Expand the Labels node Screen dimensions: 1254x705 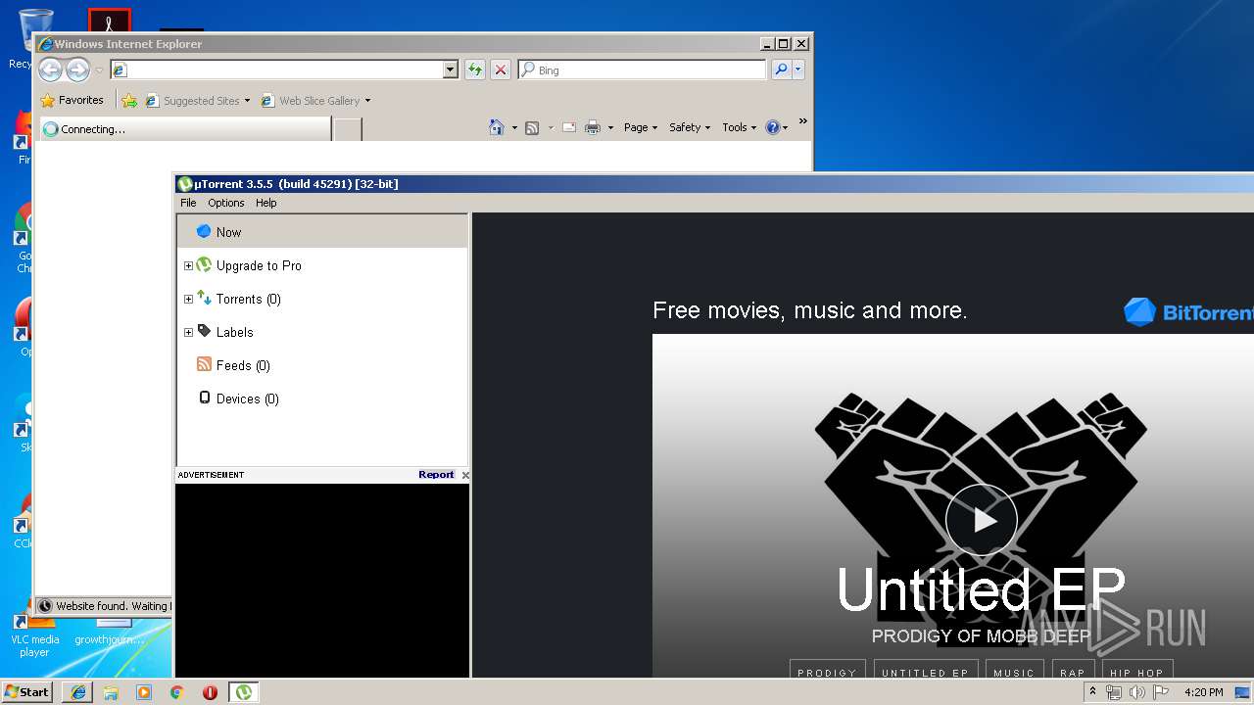[188, 332]
